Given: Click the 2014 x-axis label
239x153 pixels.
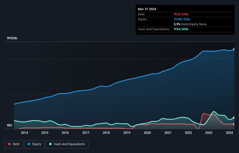Looking at the screenshot, I should tap(24, 133).
